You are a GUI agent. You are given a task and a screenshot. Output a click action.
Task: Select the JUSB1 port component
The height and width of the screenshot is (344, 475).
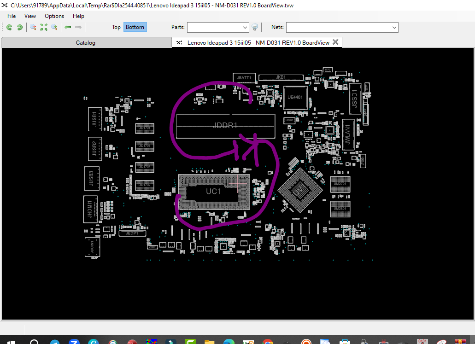[x=95, y=119]
